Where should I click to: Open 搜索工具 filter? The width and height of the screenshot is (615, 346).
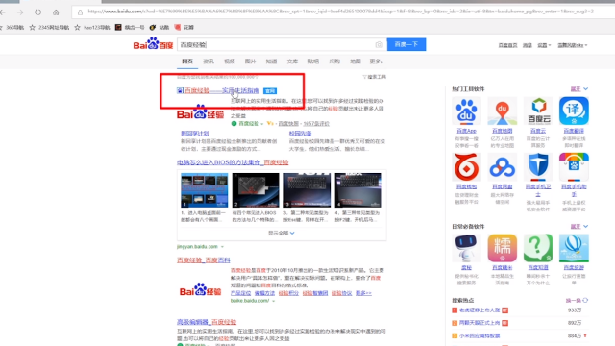tap(375, 77)
